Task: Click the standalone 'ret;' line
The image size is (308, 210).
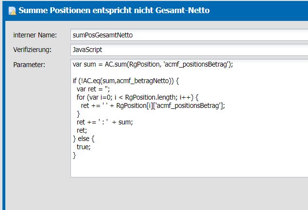Action: (x=82, y=130)
